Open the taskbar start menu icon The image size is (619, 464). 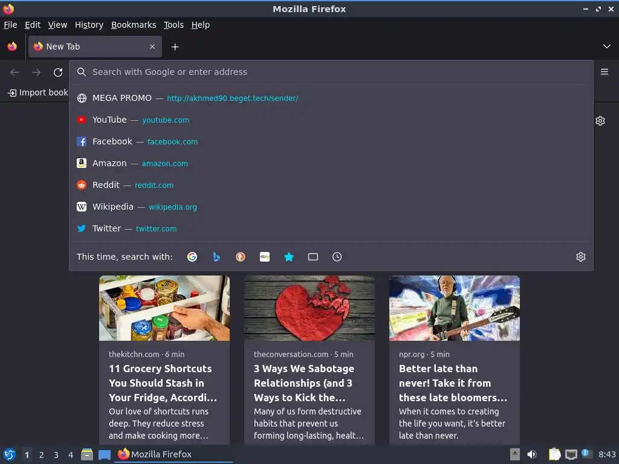10,454
